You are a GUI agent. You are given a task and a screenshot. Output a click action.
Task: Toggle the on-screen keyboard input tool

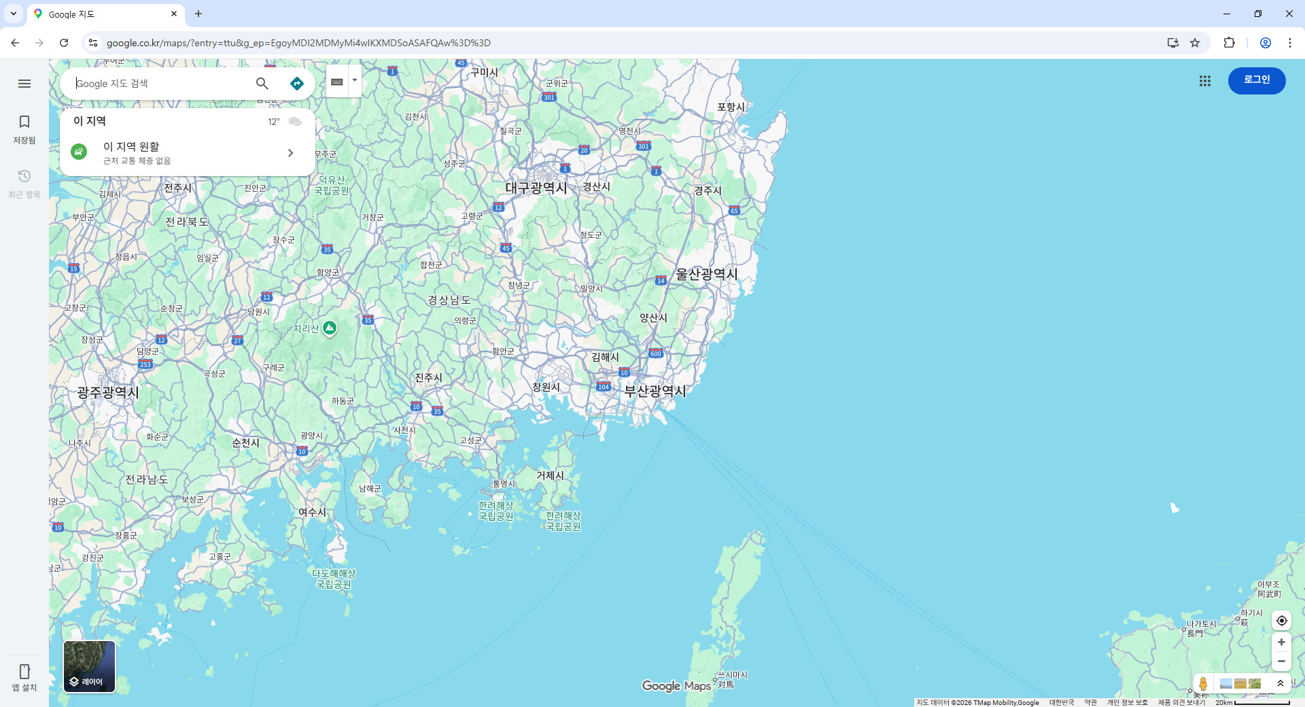pyautogui.click(x=336, y=82)
